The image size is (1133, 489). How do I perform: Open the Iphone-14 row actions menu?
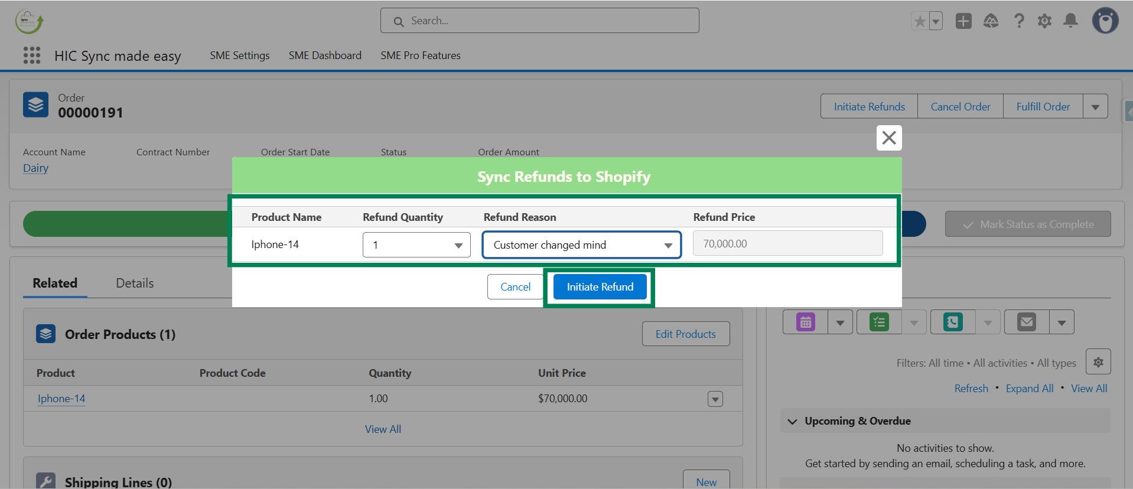tap(715, 399)
